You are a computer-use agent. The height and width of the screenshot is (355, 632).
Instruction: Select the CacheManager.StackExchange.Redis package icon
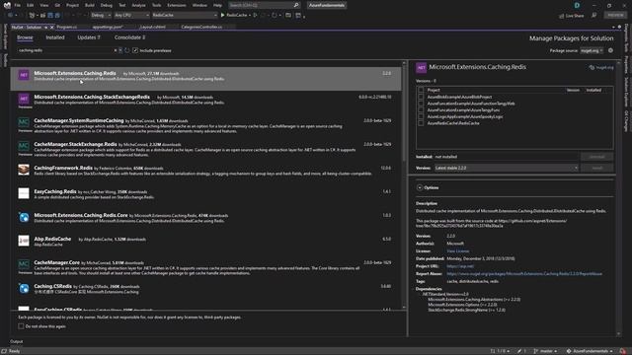[x=24, y=146]
